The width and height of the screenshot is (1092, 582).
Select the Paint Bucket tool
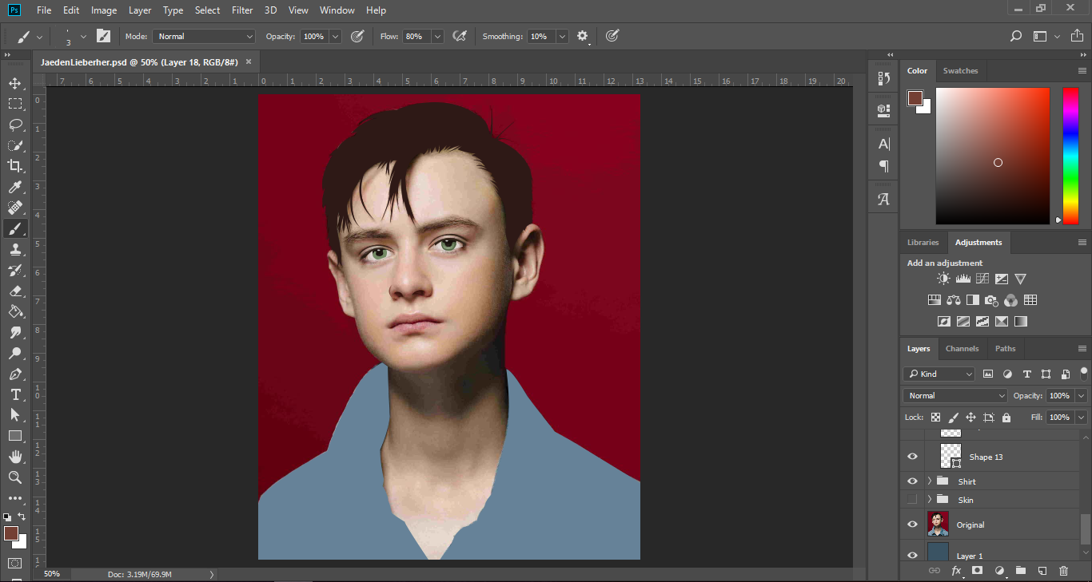click(x=15, y=311)
